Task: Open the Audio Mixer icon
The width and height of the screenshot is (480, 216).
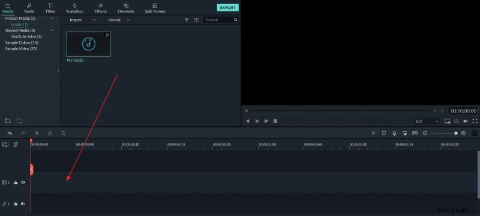Action: pos(404,133)
